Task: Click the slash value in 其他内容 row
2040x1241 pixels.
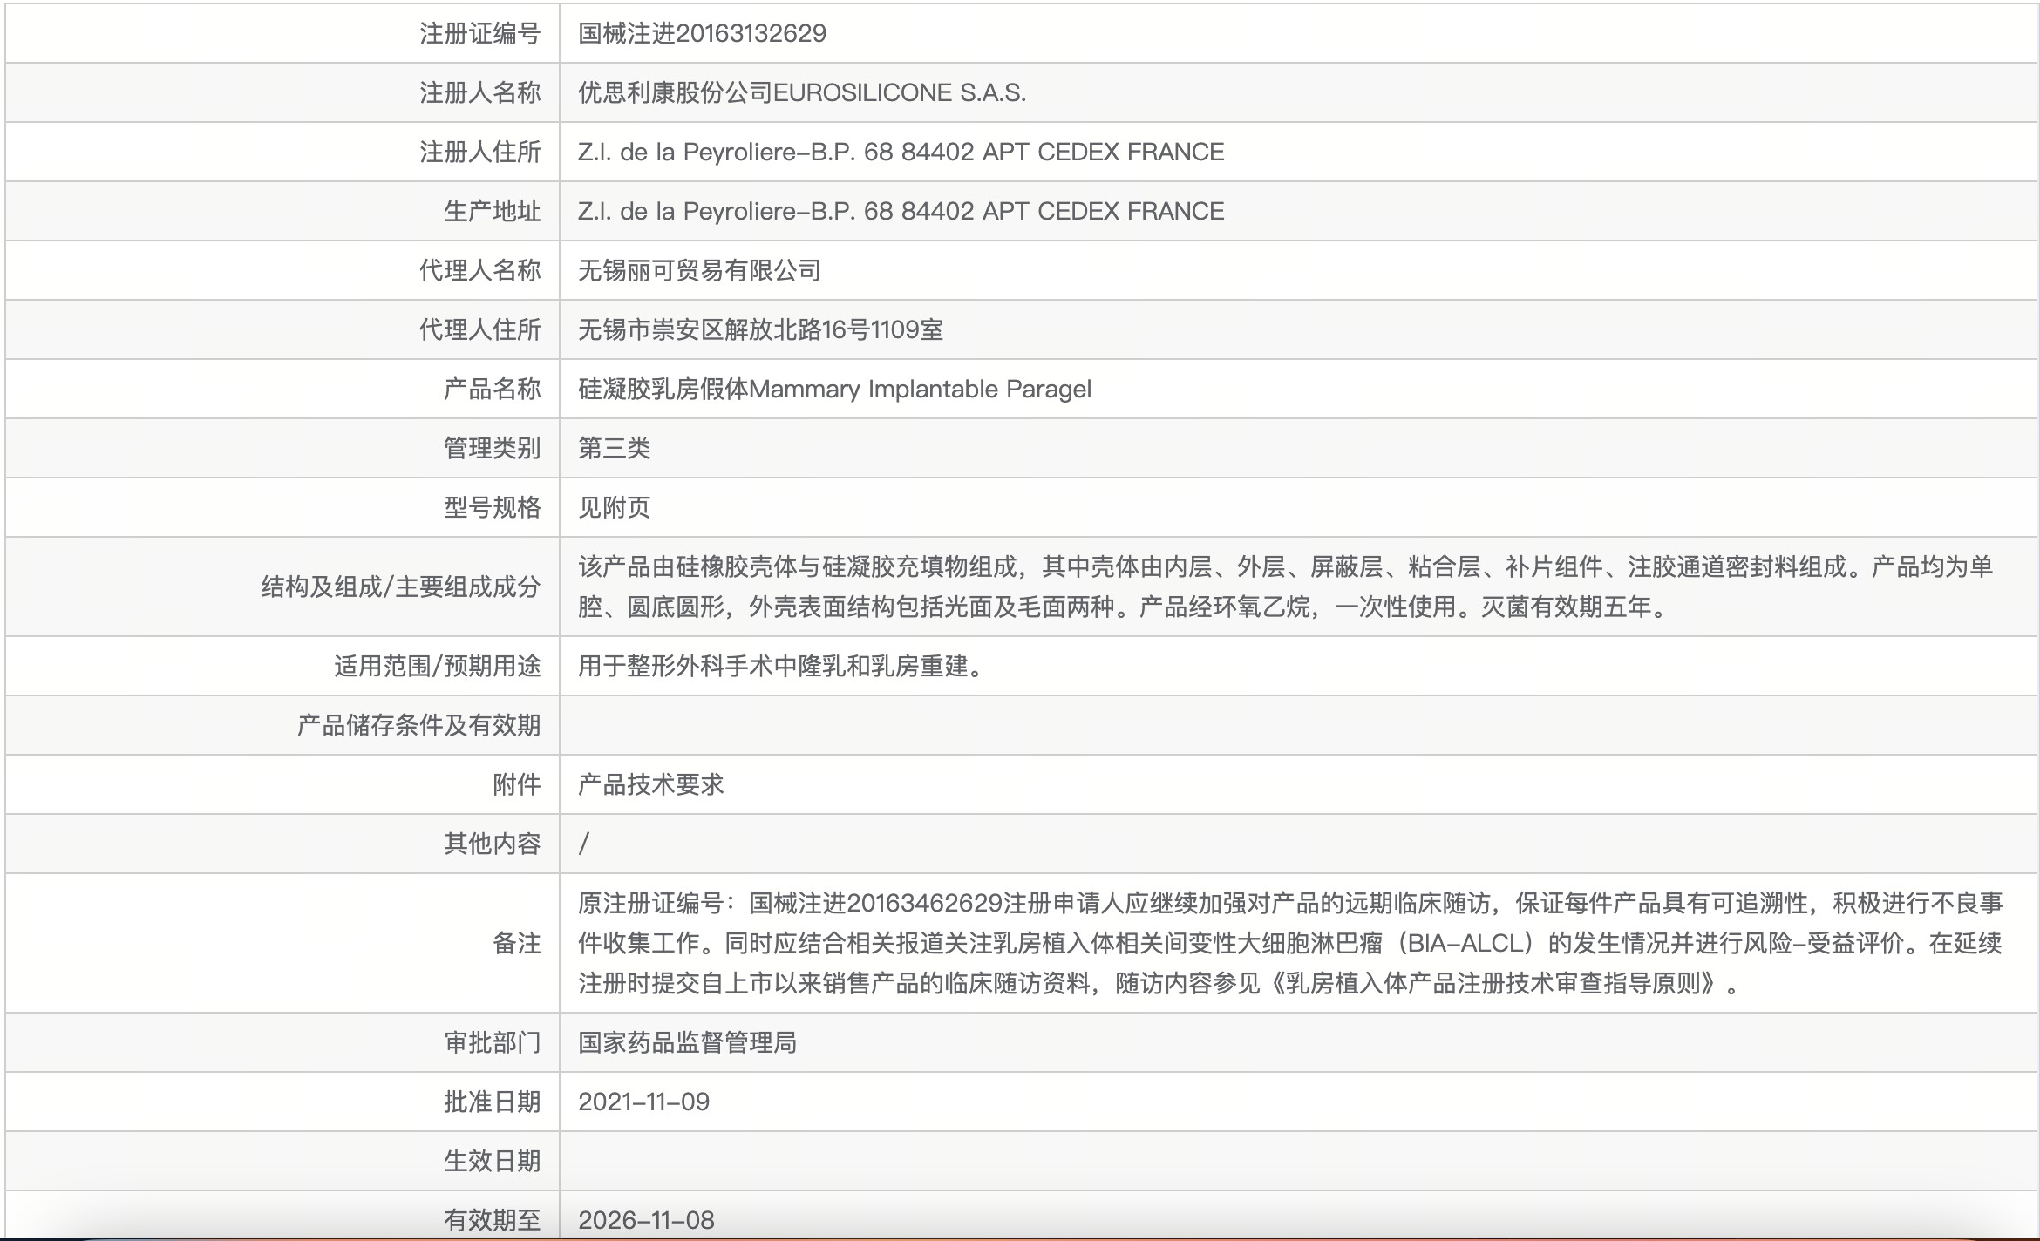Action: pyautogui.click(x=584, y=844)
